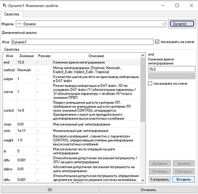Image resolution: width=198 pixels, height=194 pixels.
Task: Uncheck показывать на схеме next to the Имя field
Action: [x=157, y=42]
